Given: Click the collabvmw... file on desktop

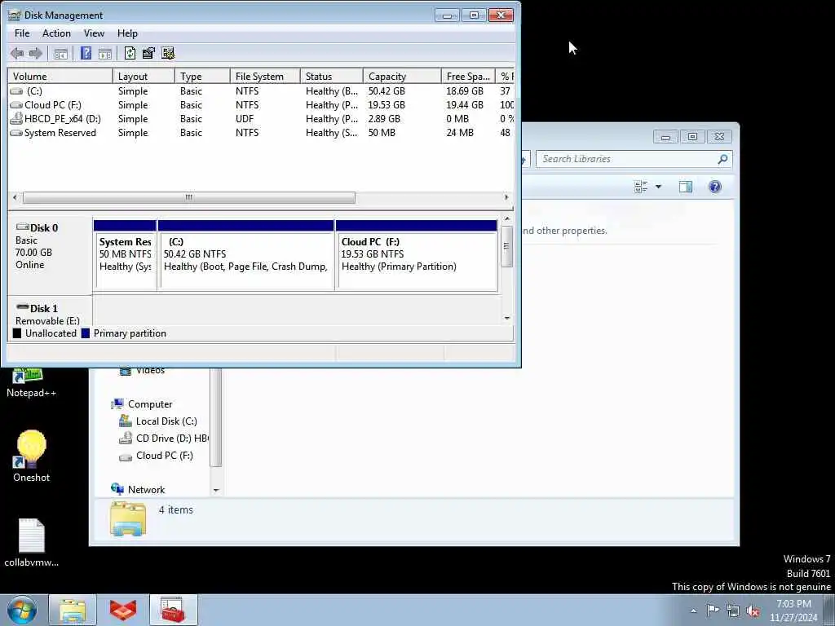Looking at the screenshot, I should tap(32, 542).
